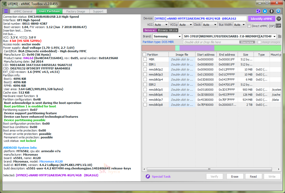Check the mmcblk0p7 partition checkbox

(145, 100)
